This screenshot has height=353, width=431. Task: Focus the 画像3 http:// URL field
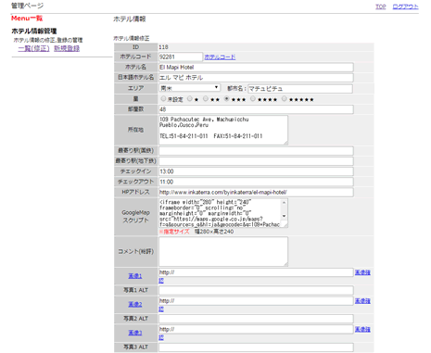pos(256,329)
